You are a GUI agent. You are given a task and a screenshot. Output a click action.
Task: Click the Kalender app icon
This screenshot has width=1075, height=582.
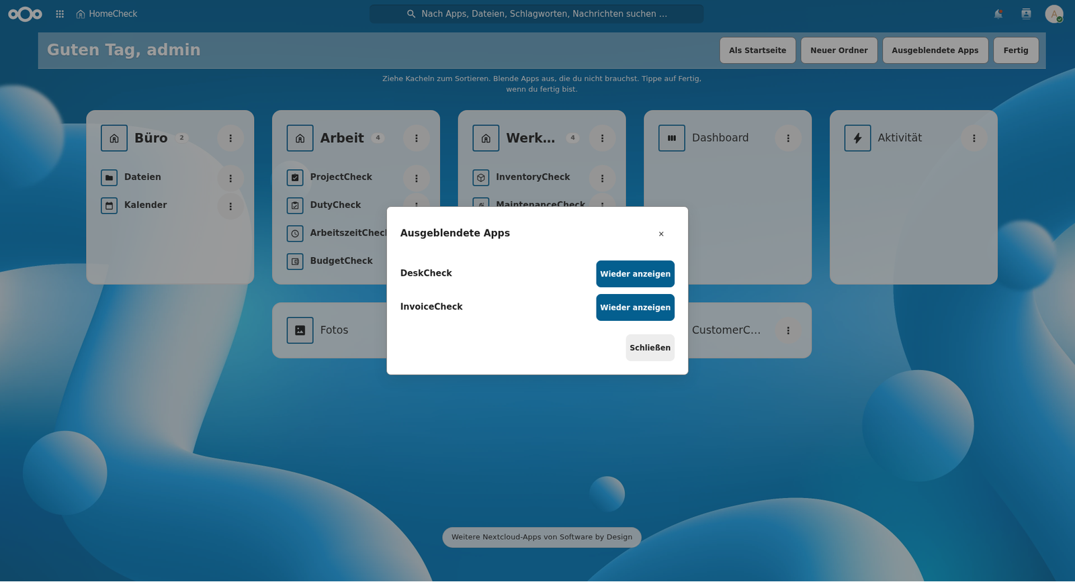point(109,205)
